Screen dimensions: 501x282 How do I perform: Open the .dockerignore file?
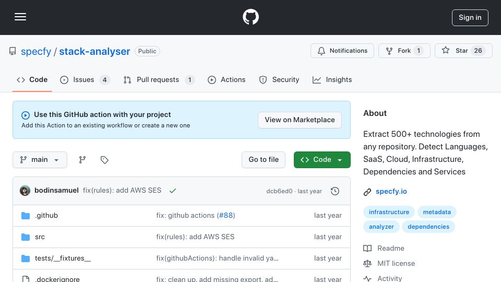pyautogui.click(x=57, y=279)
